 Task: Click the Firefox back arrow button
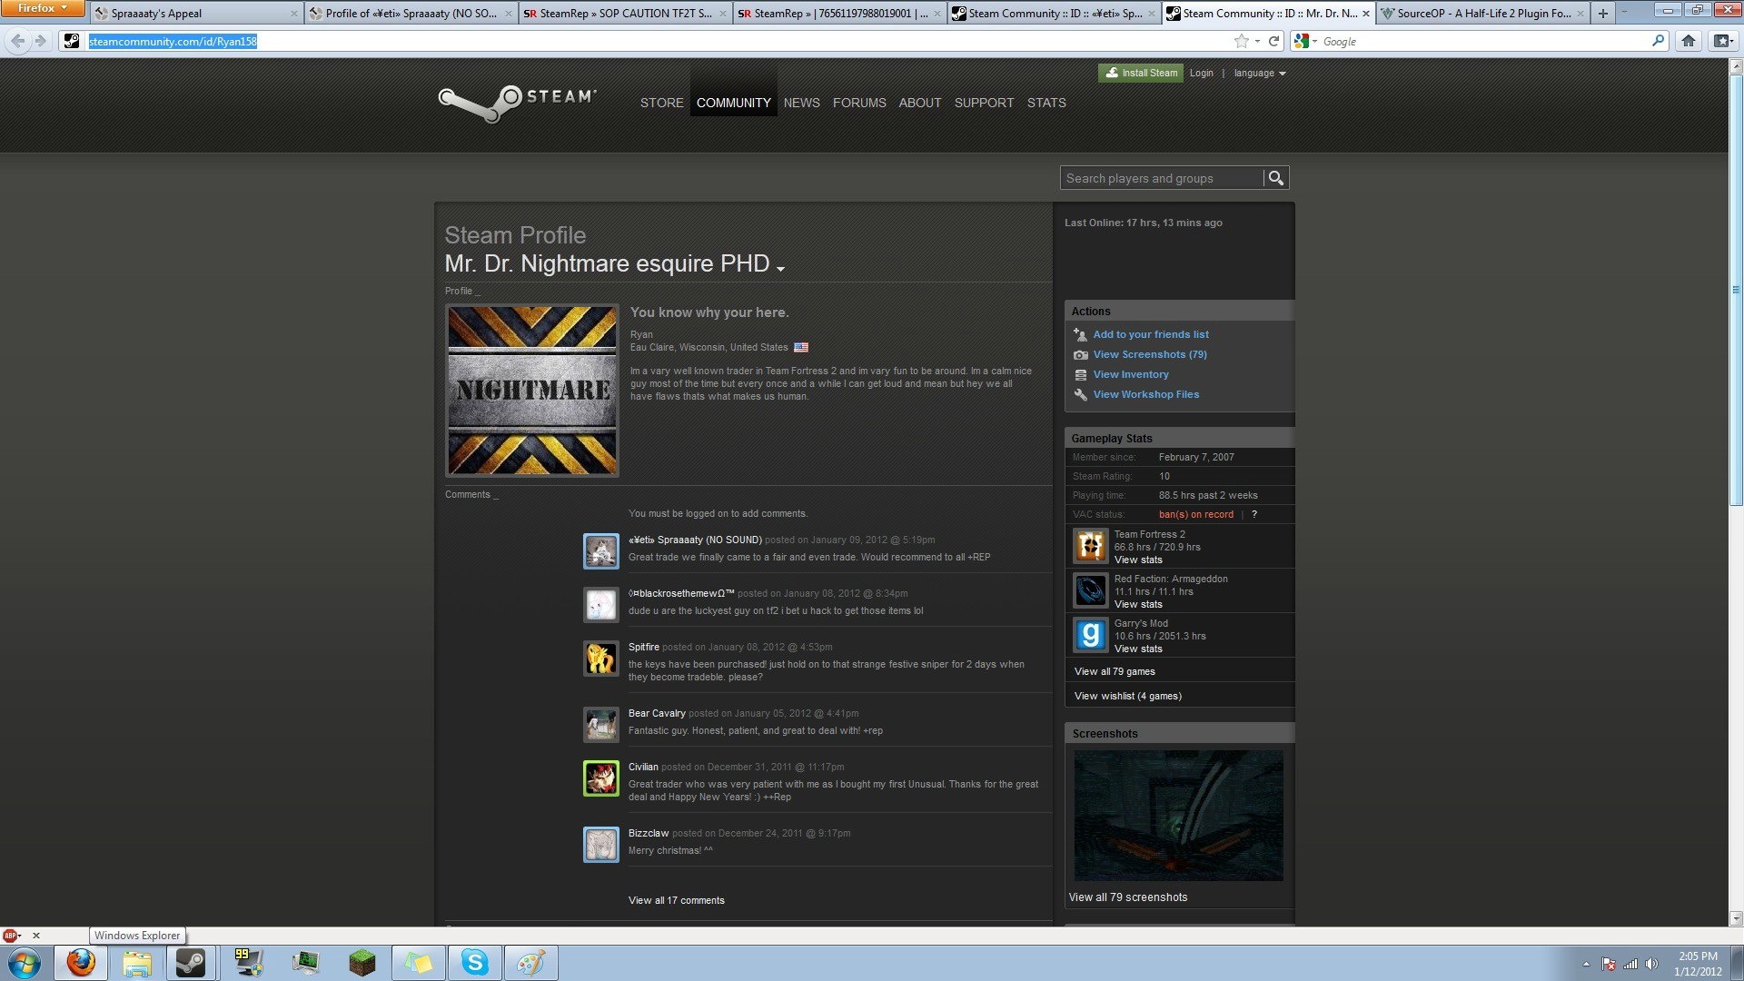(x=17, y=41)
